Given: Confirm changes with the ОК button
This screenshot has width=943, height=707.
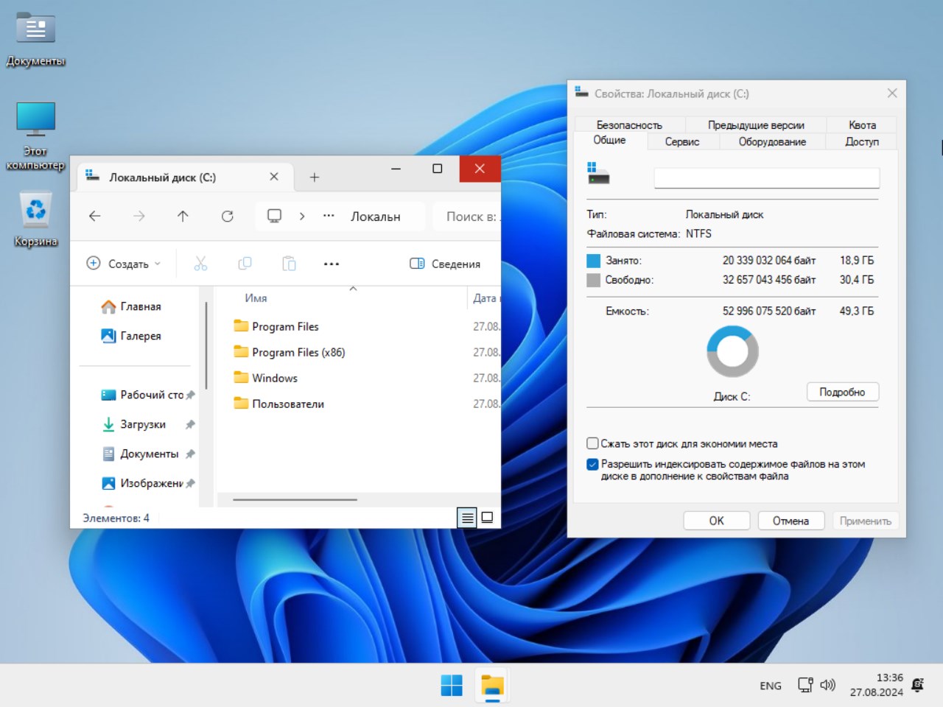Looking at the screenshot, I should pos(715,521).
